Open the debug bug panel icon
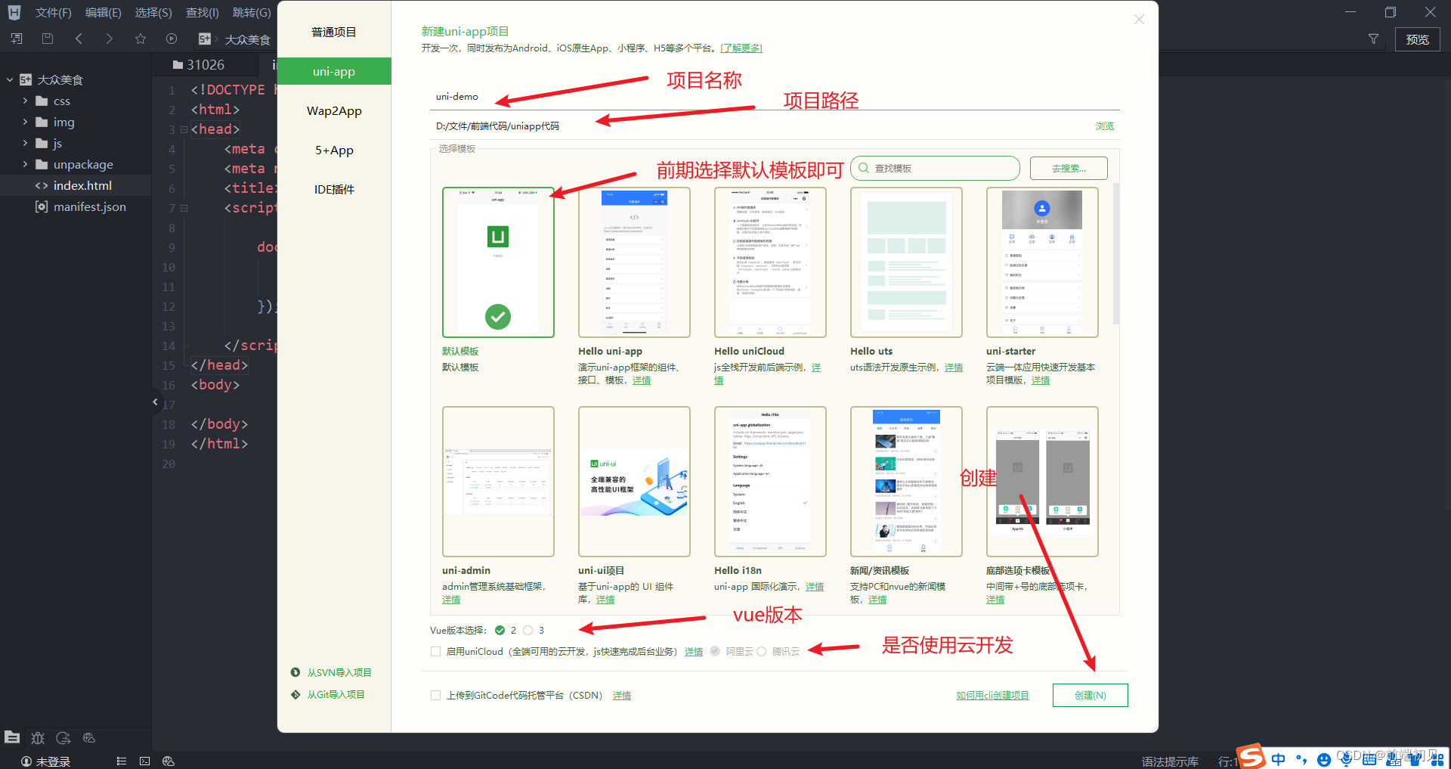 [38, 737]
